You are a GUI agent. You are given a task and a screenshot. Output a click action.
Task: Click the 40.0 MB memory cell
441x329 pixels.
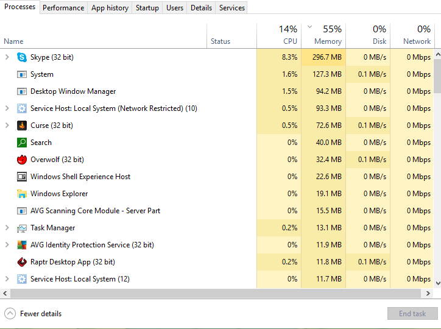click(323, 143)
